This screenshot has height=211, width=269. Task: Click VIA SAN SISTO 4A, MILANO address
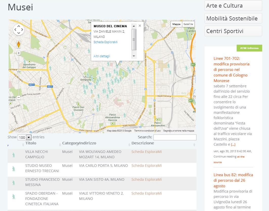coord(102,179)
